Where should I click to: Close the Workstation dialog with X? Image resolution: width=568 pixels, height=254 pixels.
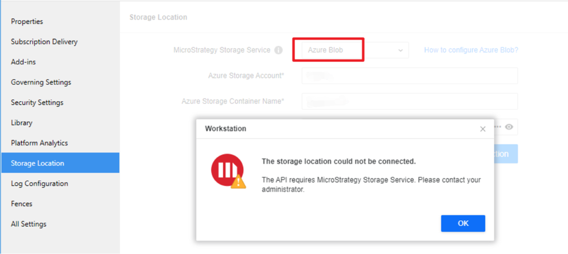[x=483, y=129]
